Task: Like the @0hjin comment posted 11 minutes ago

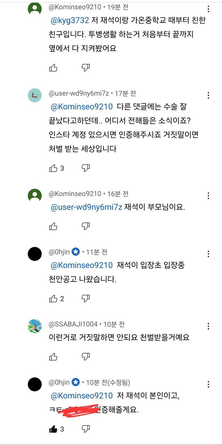Action: pyautogui.click(x=53, y=299)
